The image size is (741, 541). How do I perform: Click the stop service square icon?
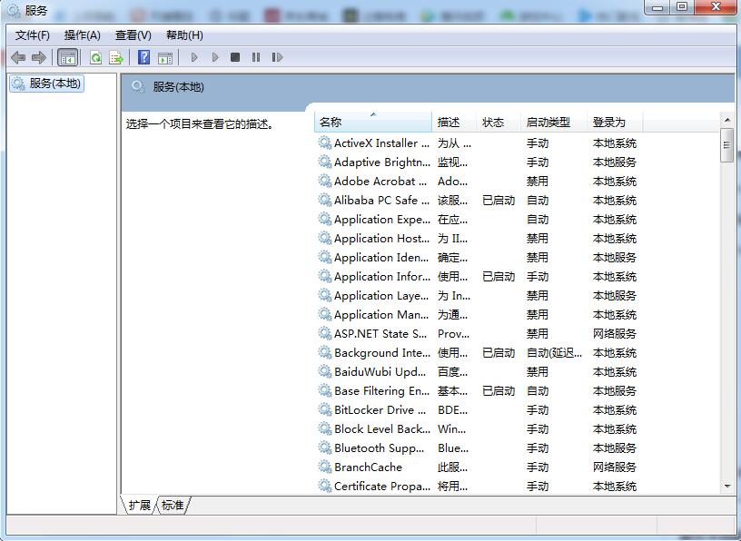(234, 56)
